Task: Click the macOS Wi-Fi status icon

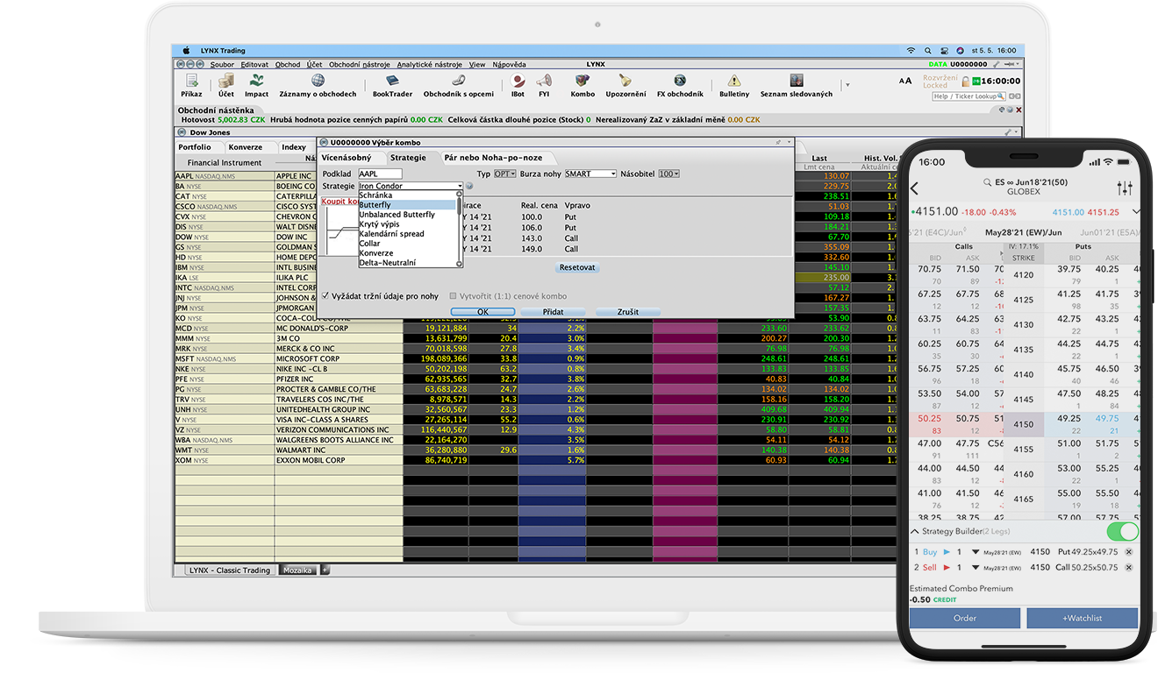Action: point(911,51)
